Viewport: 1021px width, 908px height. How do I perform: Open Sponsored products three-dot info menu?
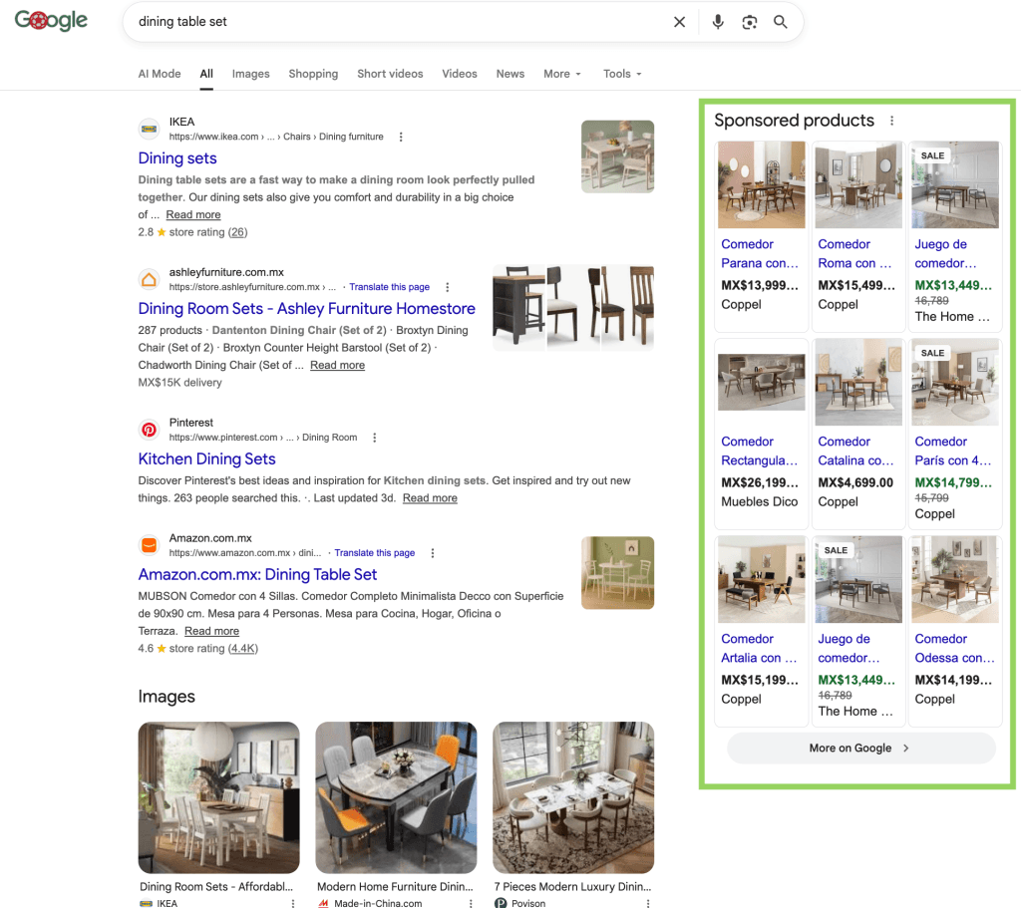pyautogui.click(x=892, y=121)
